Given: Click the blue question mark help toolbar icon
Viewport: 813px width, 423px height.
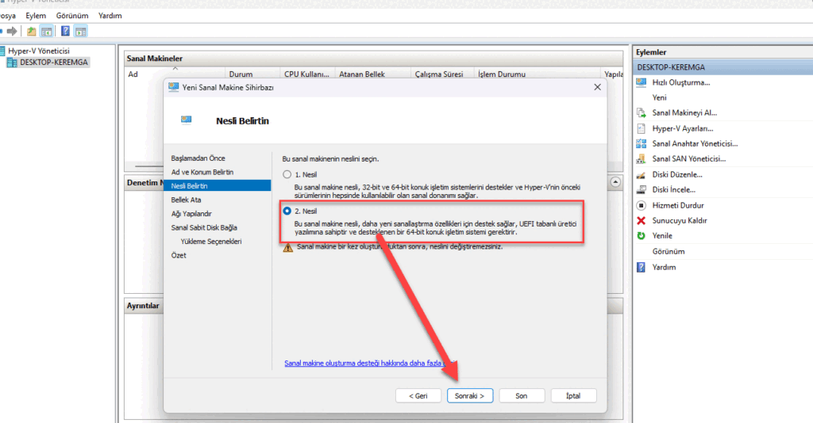Looking at the screenshot, I should tap(65, 31).
